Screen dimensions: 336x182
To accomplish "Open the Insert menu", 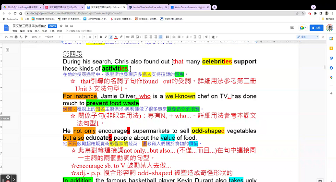I will click(37, 31).
